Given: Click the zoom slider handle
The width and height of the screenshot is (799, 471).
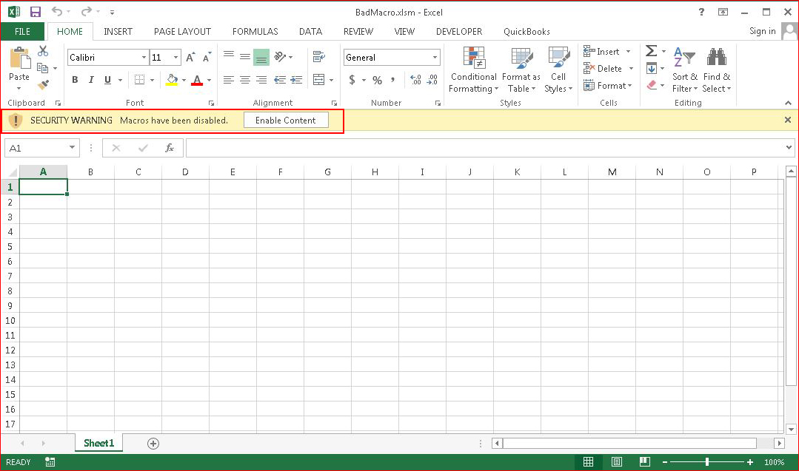Looking at the screenshot, I should (706, 462).
